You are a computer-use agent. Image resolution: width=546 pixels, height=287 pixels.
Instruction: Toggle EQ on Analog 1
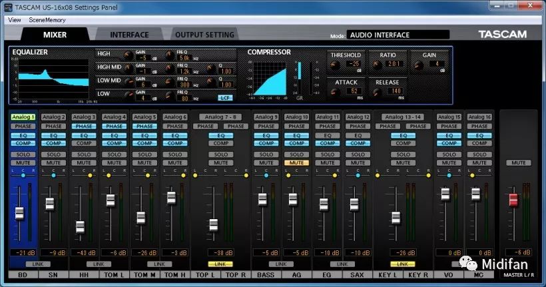click(23, 135)
